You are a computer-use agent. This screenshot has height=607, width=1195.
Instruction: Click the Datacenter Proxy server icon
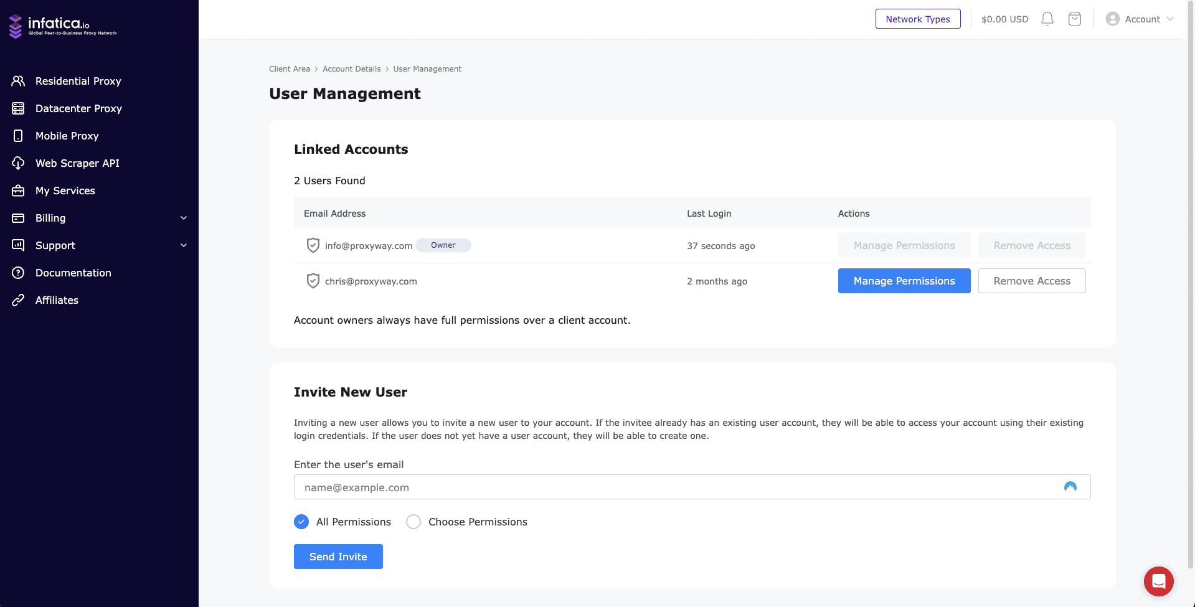coord(18,108)
